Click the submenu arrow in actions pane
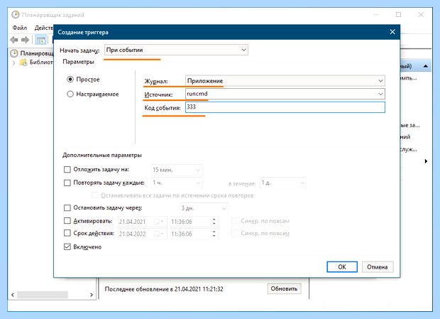This screenshot has width=440, height=319. [x=426, y=161]
